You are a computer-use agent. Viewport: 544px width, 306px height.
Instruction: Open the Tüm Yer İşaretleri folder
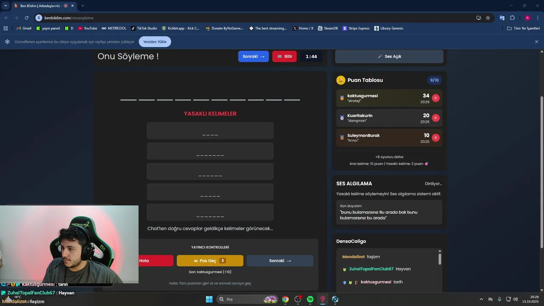pyautogui.click(x=523, y=28)
